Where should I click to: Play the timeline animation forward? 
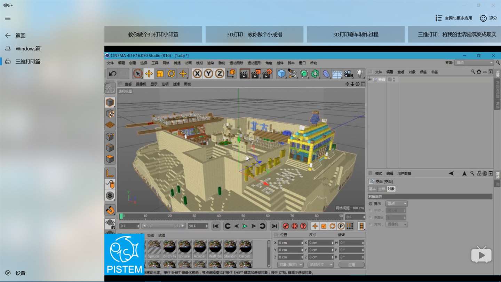point(245,226)
